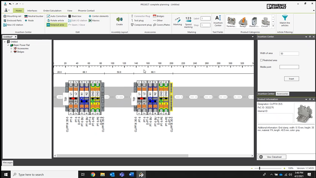The height and width of the screenshot is (178, 316).
Task: Choose Relays product category
Action: point(243,22)
